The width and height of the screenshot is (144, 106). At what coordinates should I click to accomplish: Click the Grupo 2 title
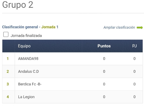pos(18,5)
